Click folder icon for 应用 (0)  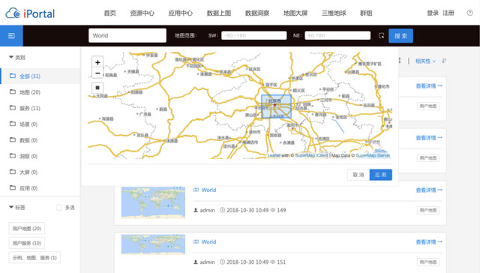pos(13,187)
